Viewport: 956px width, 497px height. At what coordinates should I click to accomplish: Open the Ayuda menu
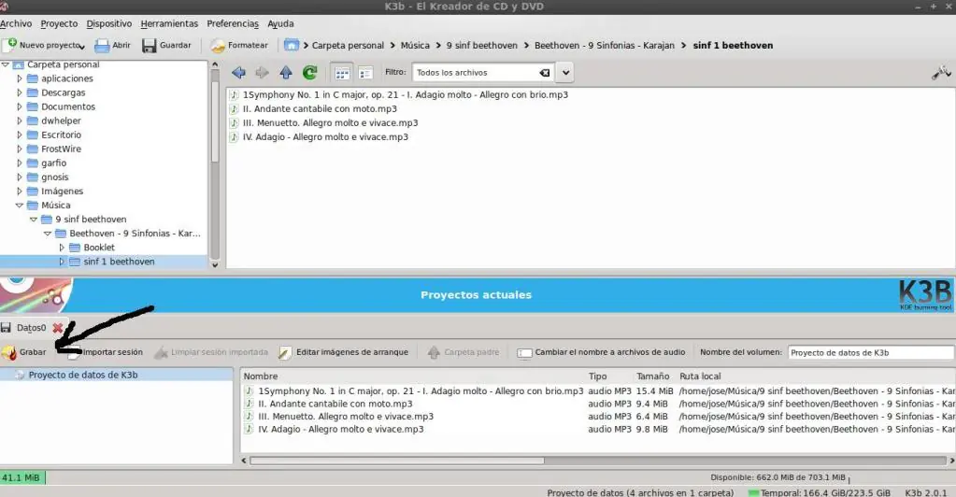tap(280, 23)
